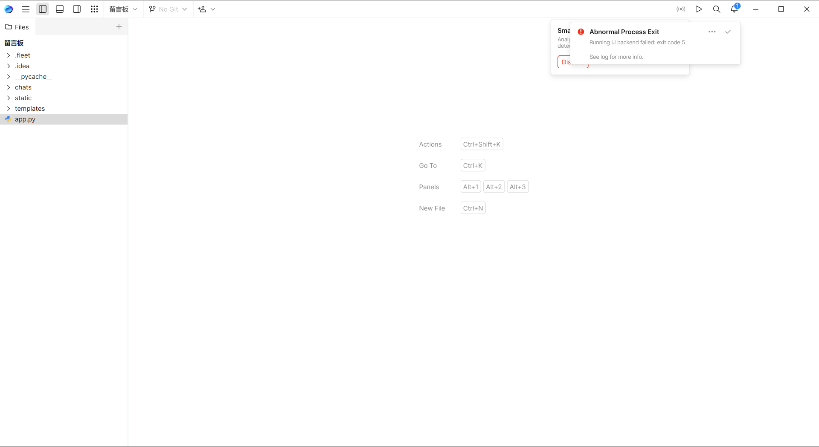Open the No Git branch dropdown
Screen dimensions: 819x447
pos(168,9)
